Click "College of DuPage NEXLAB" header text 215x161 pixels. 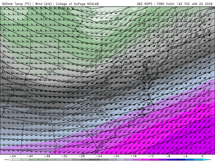click(x=77, y=4)
